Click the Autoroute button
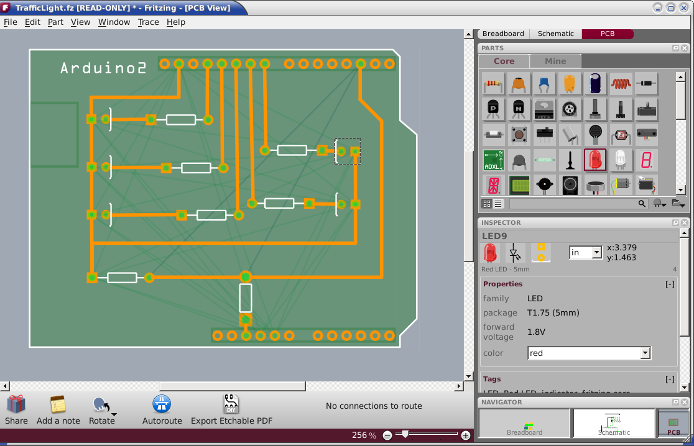This screenshot has height=446, width=694. click(162, 410)
